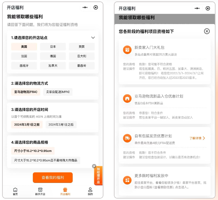Select 开店福利 bottom tab
Image resolution: width=218 pixels, height=200 pixels.
65,192
